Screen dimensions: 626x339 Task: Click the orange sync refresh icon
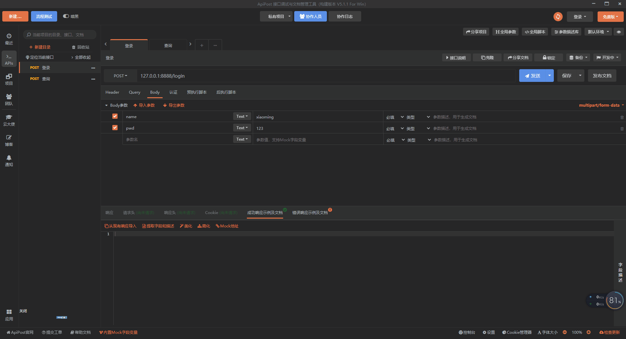click(558, 17)
